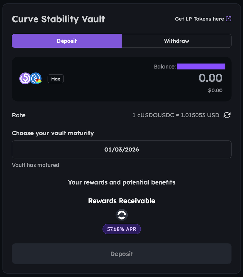Click the Max amount button
The image size is (243, 277).
tap(56, 79)
